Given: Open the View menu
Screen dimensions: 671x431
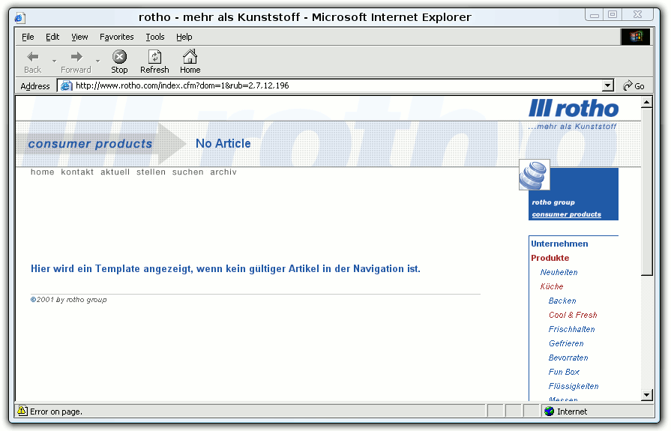Looking at the screenshot, I should [x=79, y=37].
